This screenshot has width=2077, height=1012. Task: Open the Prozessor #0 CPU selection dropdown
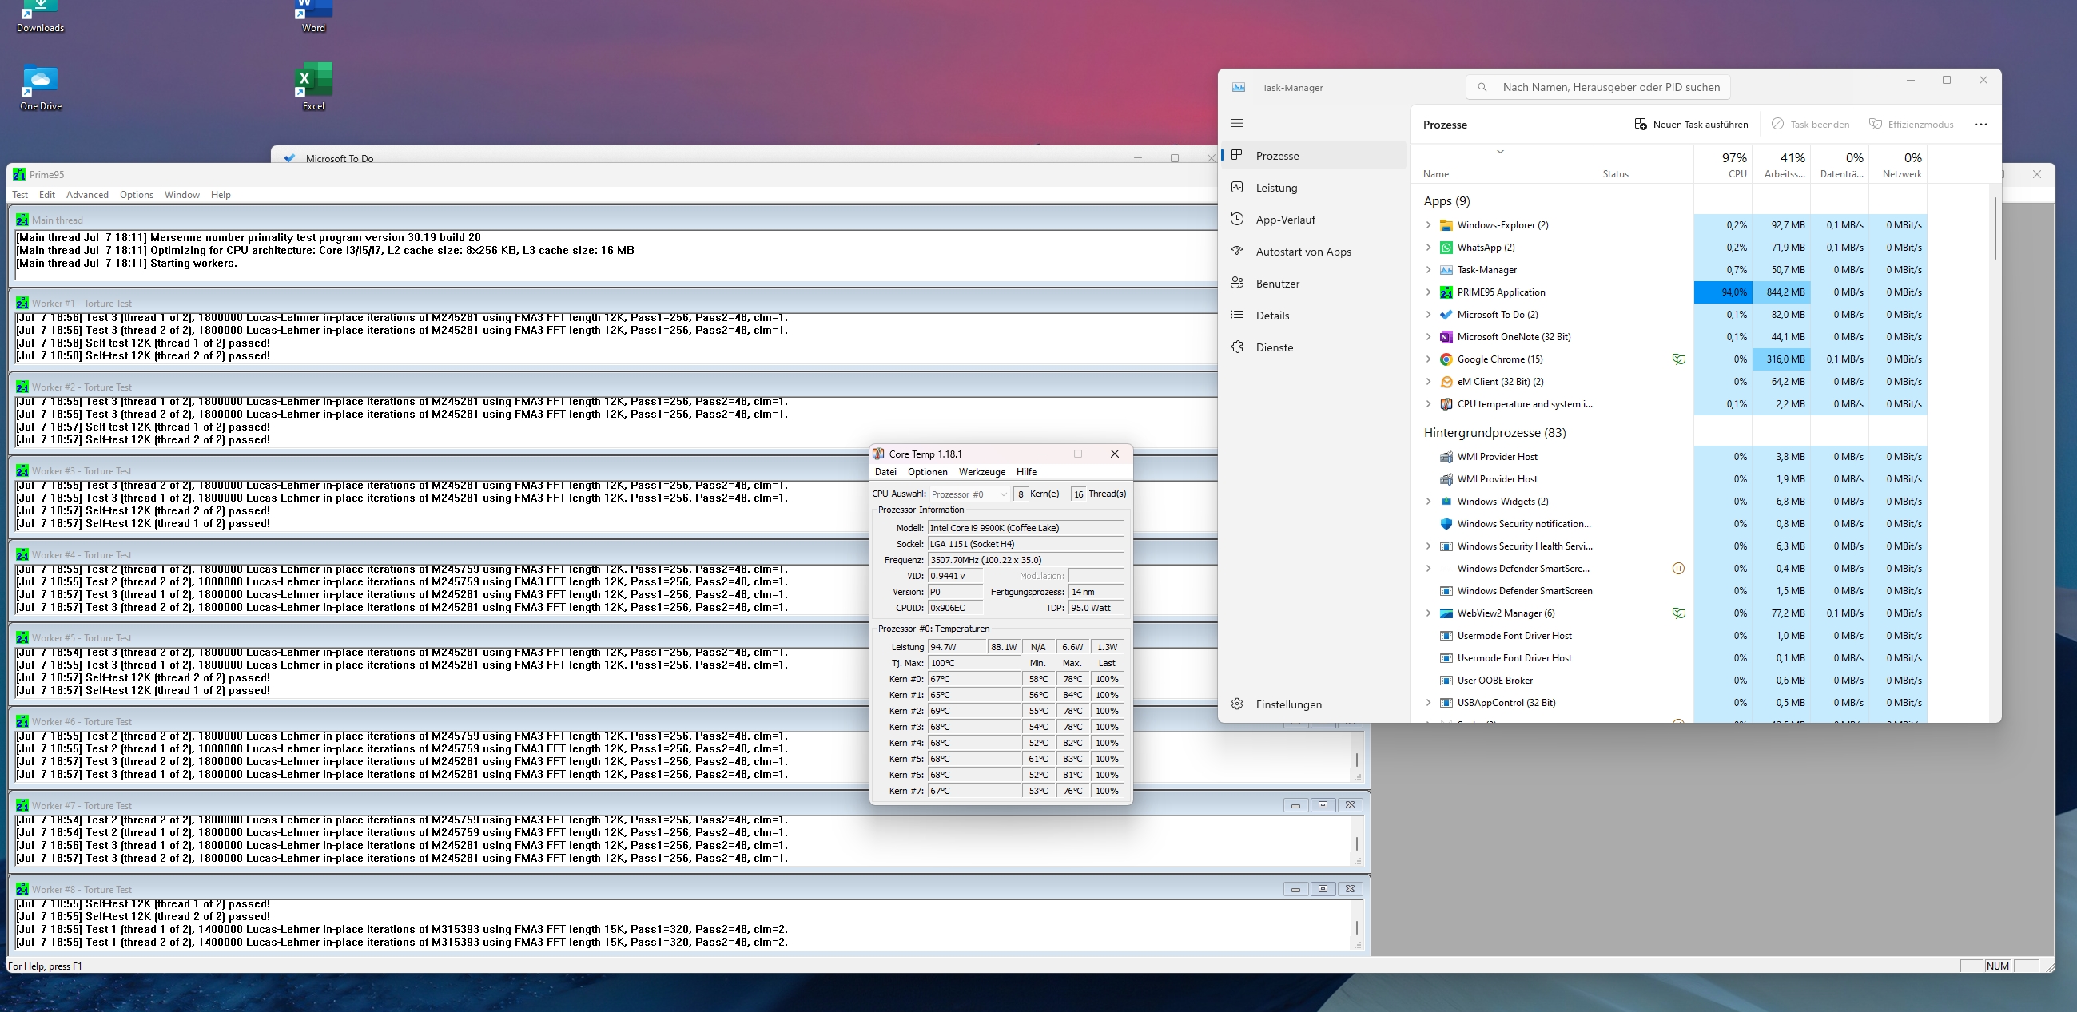point(969,494)
